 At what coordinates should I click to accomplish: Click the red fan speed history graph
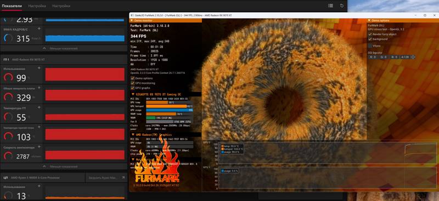[x=85, y=155]
